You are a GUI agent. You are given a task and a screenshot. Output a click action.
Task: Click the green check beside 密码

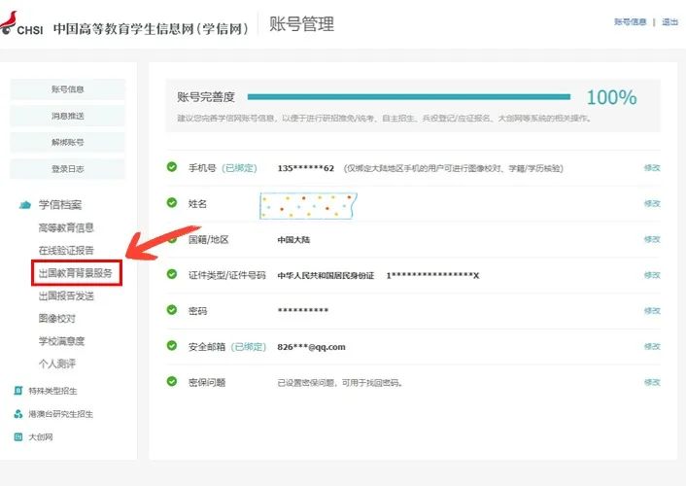172,310
